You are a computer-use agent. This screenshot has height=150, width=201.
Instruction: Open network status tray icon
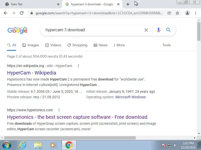(169, 145)
